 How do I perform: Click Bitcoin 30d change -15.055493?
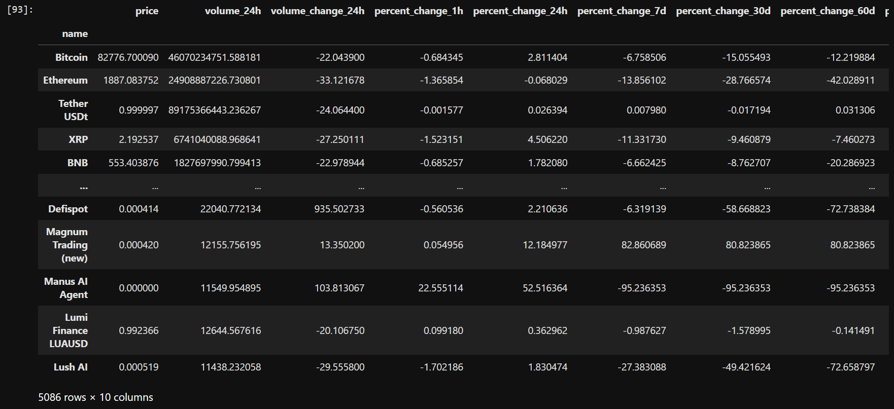746,57
